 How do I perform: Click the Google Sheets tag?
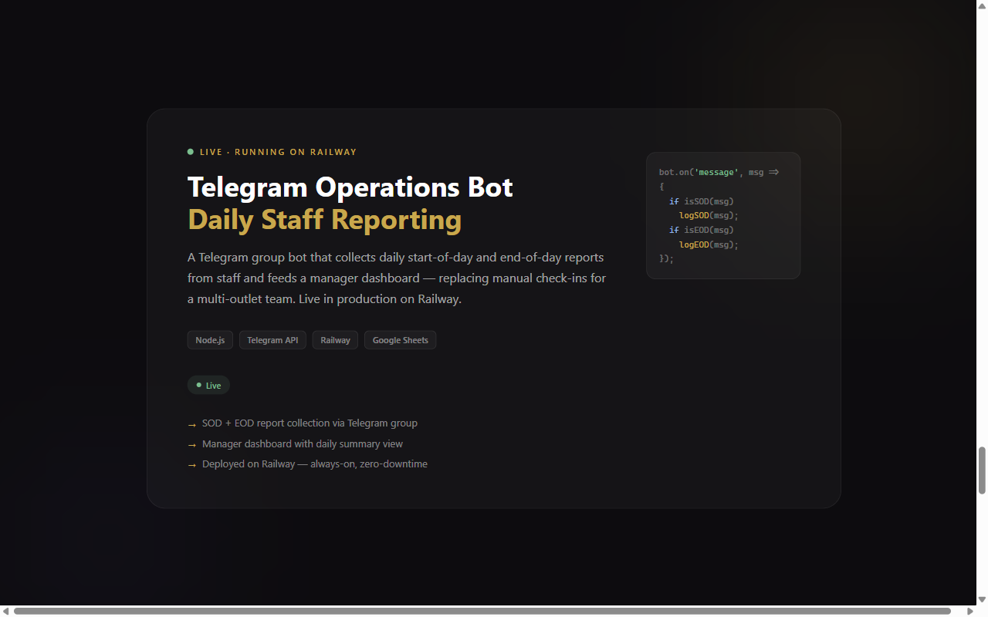(x=400, y=340)
